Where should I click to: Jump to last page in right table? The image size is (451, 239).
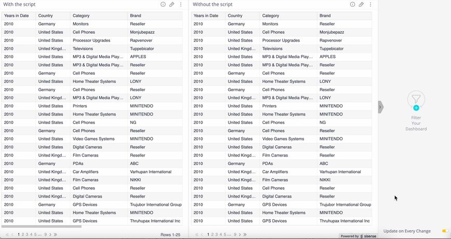[x=245, y=235]
